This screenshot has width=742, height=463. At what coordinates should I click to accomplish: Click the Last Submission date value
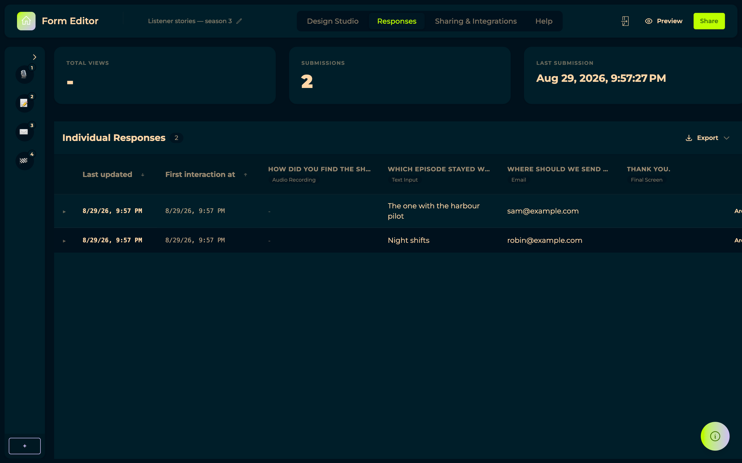tap(601, 78)
